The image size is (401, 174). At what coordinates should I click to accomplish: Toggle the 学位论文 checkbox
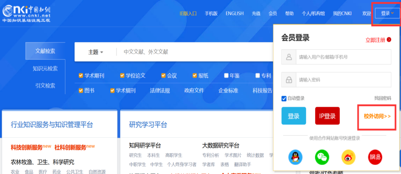click(x=122, y=75)
